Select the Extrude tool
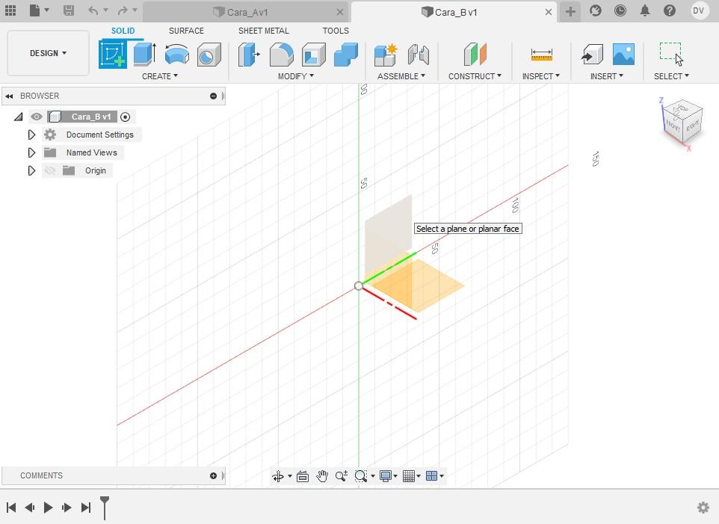The height and width of the screenshot is (524, 719). (145, 55)
